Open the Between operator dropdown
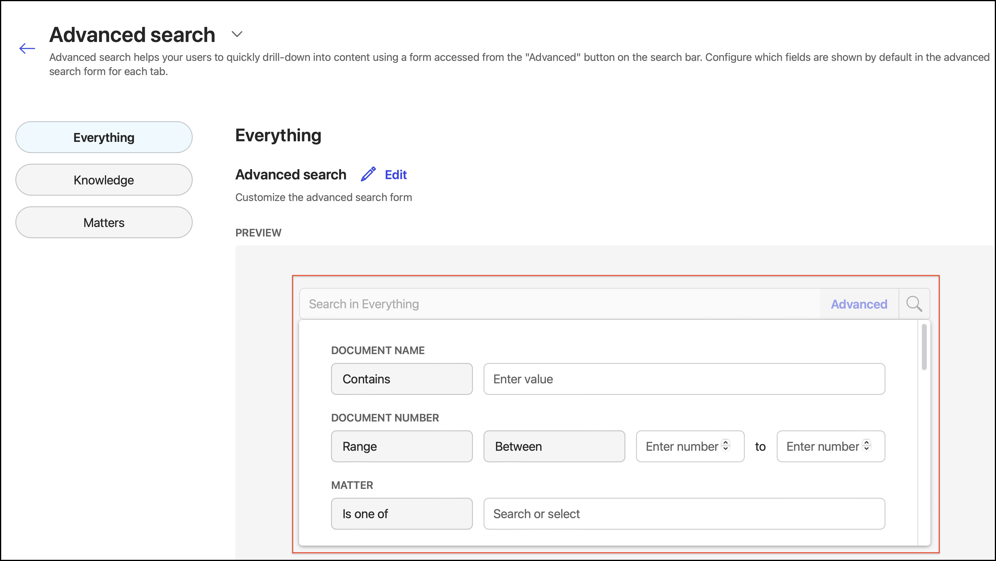Image resolution: width=996 pixels, height=561 pixels. point(554,446)
